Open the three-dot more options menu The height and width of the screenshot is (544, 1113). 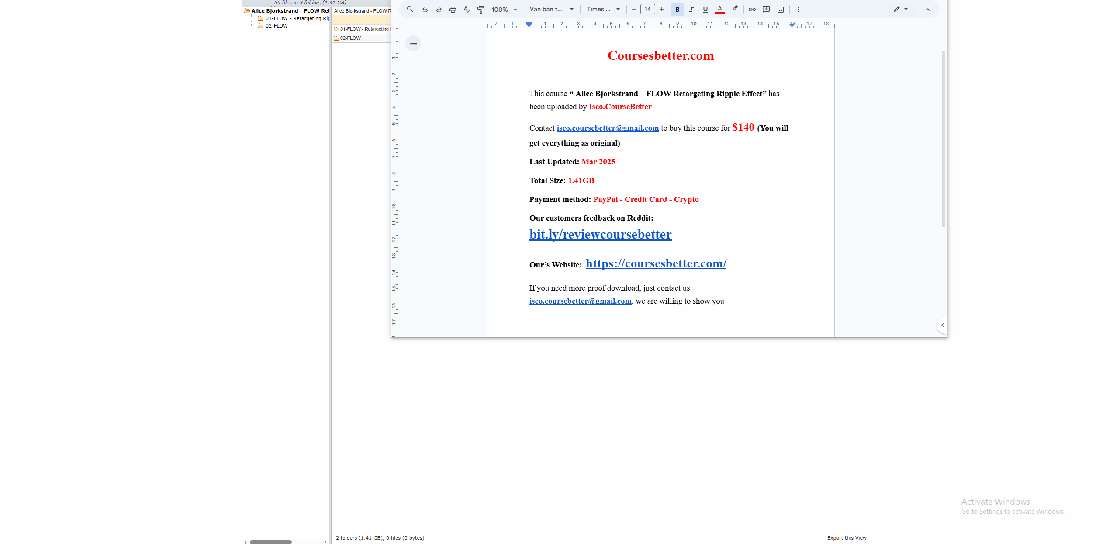pyautogui.click(x=798, y=9)
